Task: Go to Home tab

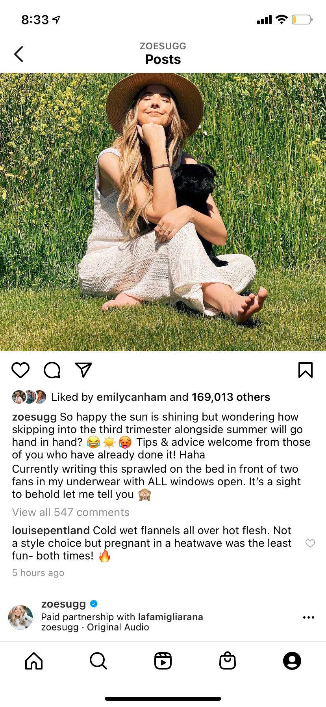Action: [34, 660]
